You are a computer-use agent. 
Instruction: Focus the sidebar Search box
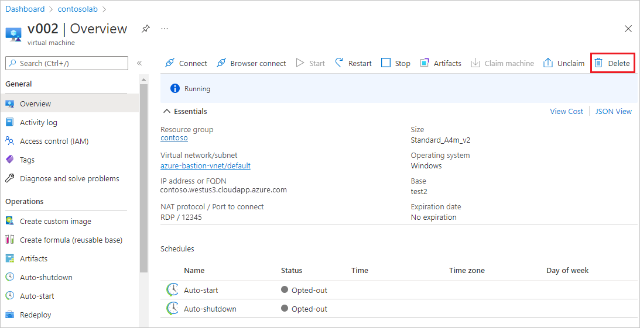click(67, 63)
